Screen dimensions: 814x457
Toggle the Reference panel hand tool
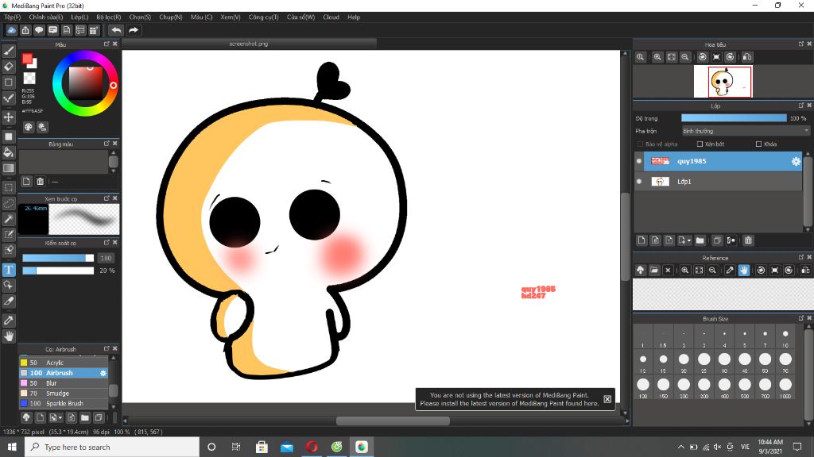[744, 270]
